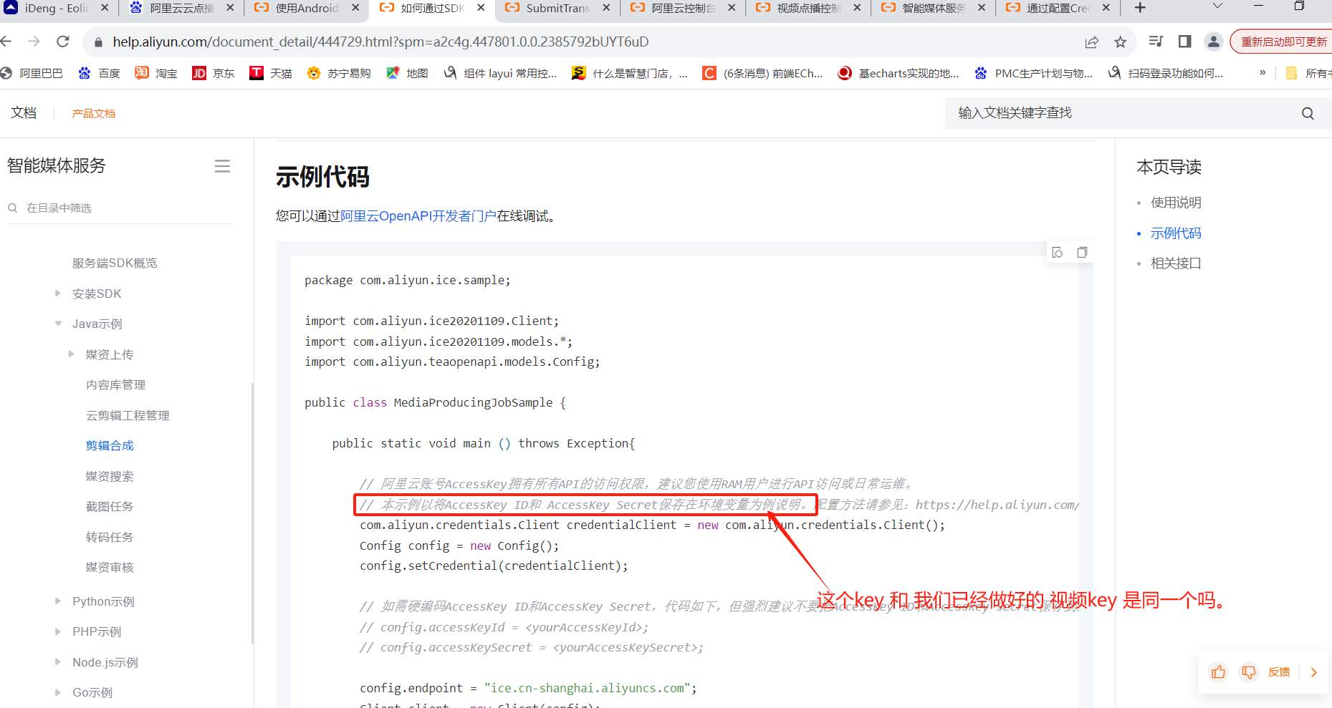Viewport: 1332px width, 708px height.
Task: Open the 组件 layui bookmark
Action: (500, 73)
